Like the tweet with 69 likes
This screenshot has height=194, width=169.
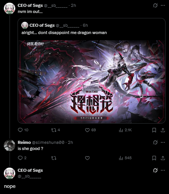[x=90, y=130]
